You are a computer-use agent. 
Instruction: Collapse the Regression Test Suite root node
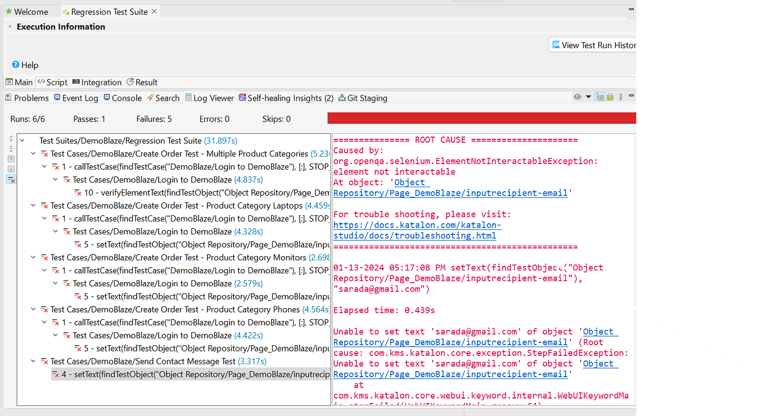(x=21, y=140)
